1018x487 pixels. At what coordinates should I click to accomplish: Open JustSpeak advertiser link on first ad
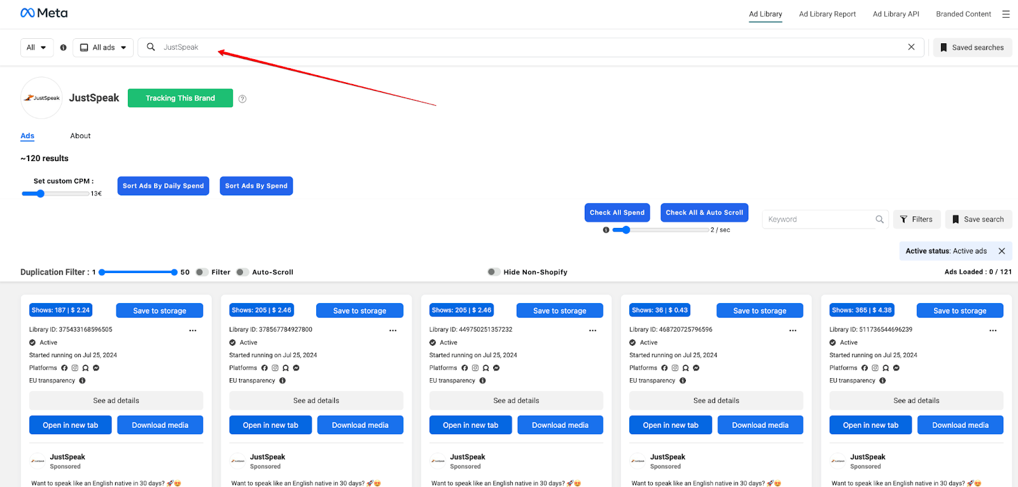coord(67,457)
